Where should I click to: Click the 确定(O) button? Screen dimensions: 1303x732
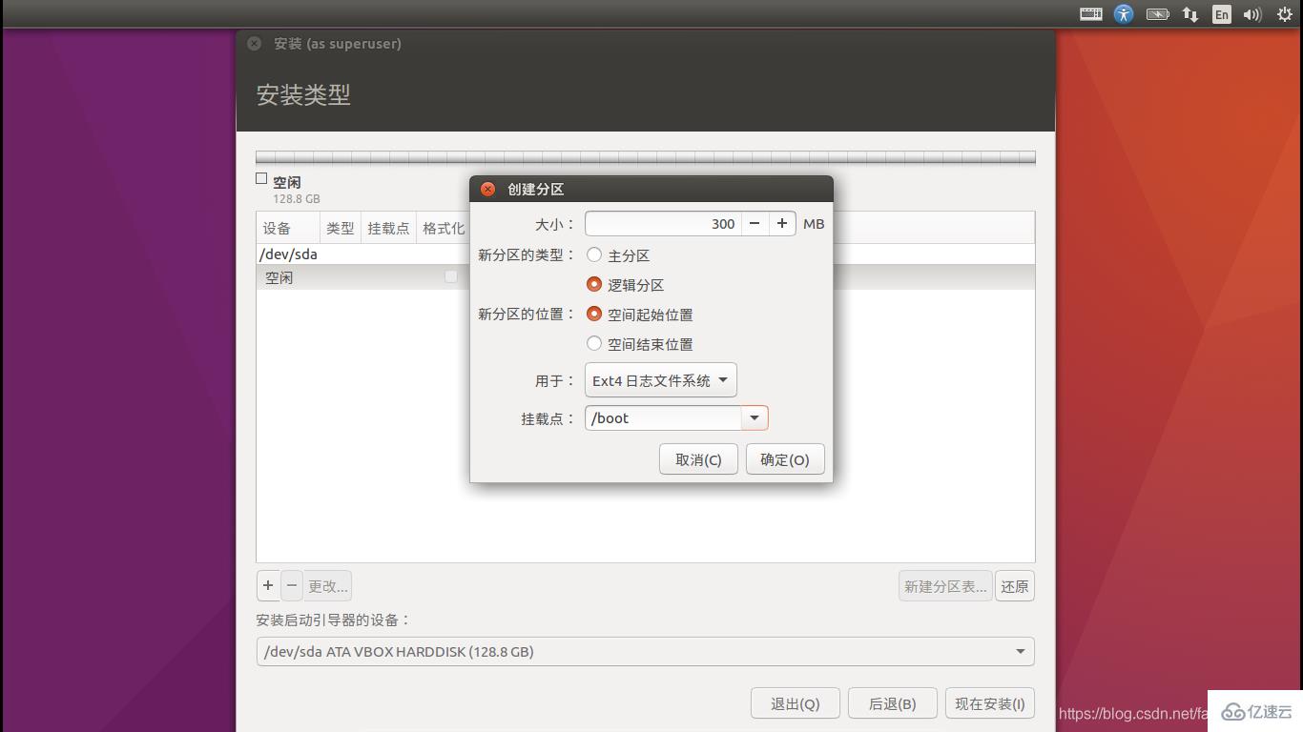[x=785, y=459]
